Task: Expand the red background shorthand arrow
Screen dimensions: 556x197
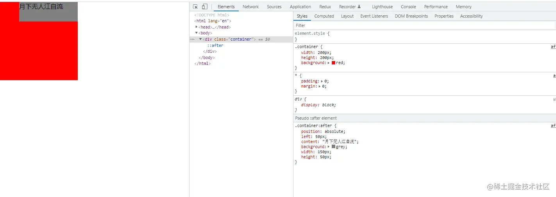Action: click(x=329, y=63)
